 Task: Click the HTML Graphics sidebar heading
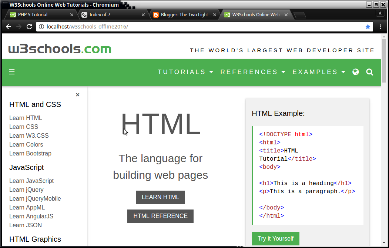tap(35, 239)
